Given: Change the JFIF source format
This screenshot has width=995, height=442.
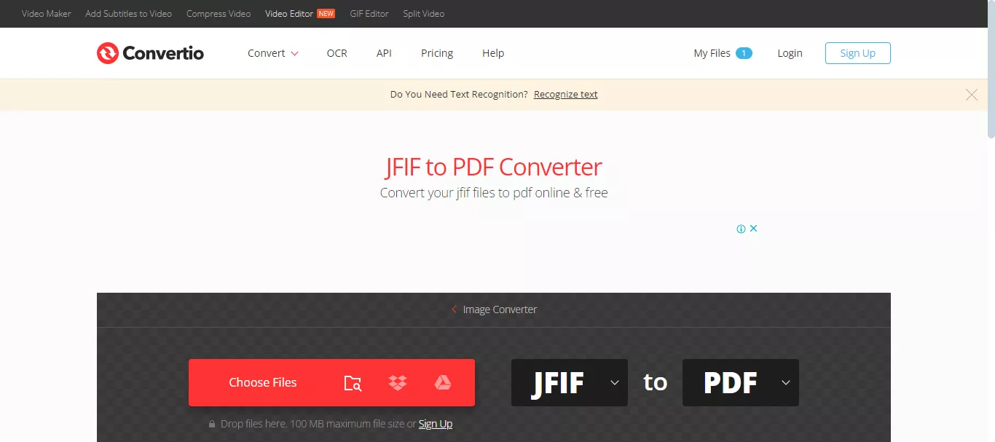Looking at the screenshot, I should pyautogui.click(x=569, y=382).
